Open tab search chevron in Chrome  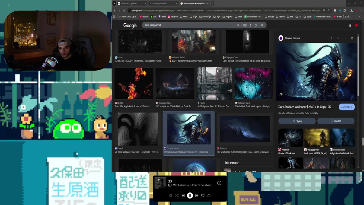(114, 3)
